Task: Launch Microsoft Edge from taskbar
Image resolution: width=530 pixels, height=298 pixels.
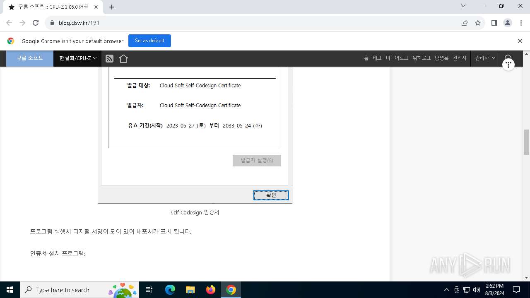Action: point(170,290)
